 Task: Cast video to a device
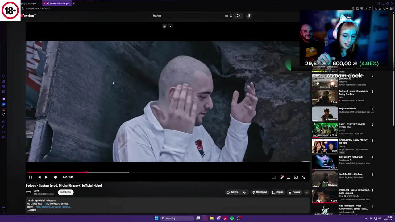point(296,177)
